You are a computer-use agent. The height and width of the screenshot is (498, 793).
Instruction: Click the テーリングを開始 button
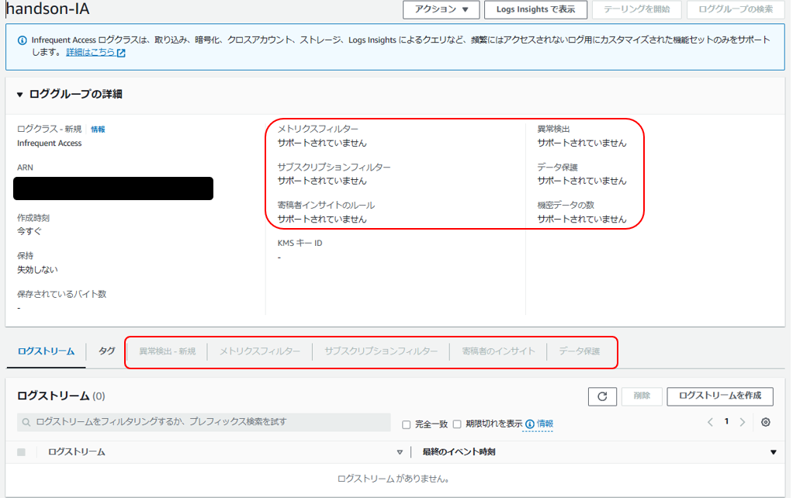pyautogui.click(x=637, y=9)
